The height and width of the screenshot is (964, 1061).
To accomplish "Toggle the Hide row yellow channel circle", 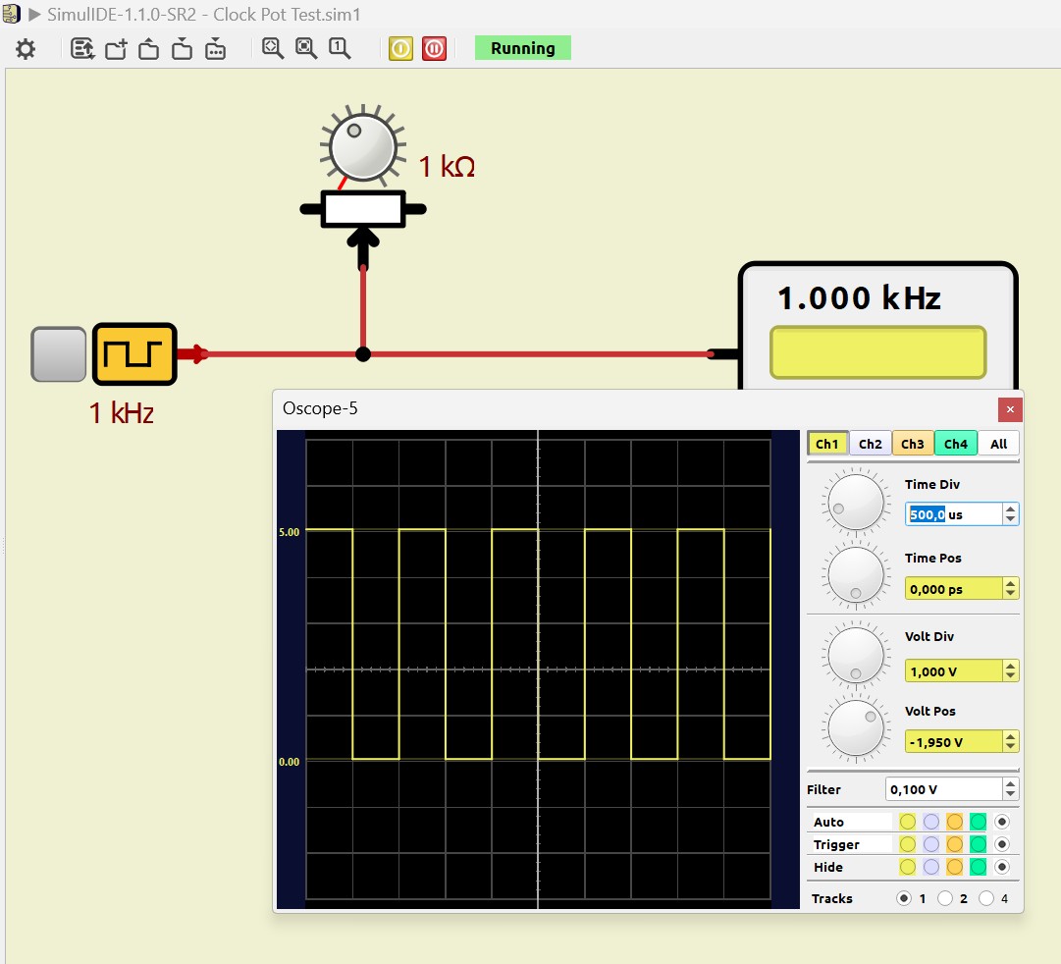I will (907, 867).
